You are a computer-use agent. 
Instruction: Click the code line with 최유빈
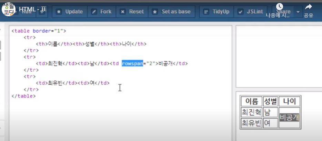coord(73,83)
